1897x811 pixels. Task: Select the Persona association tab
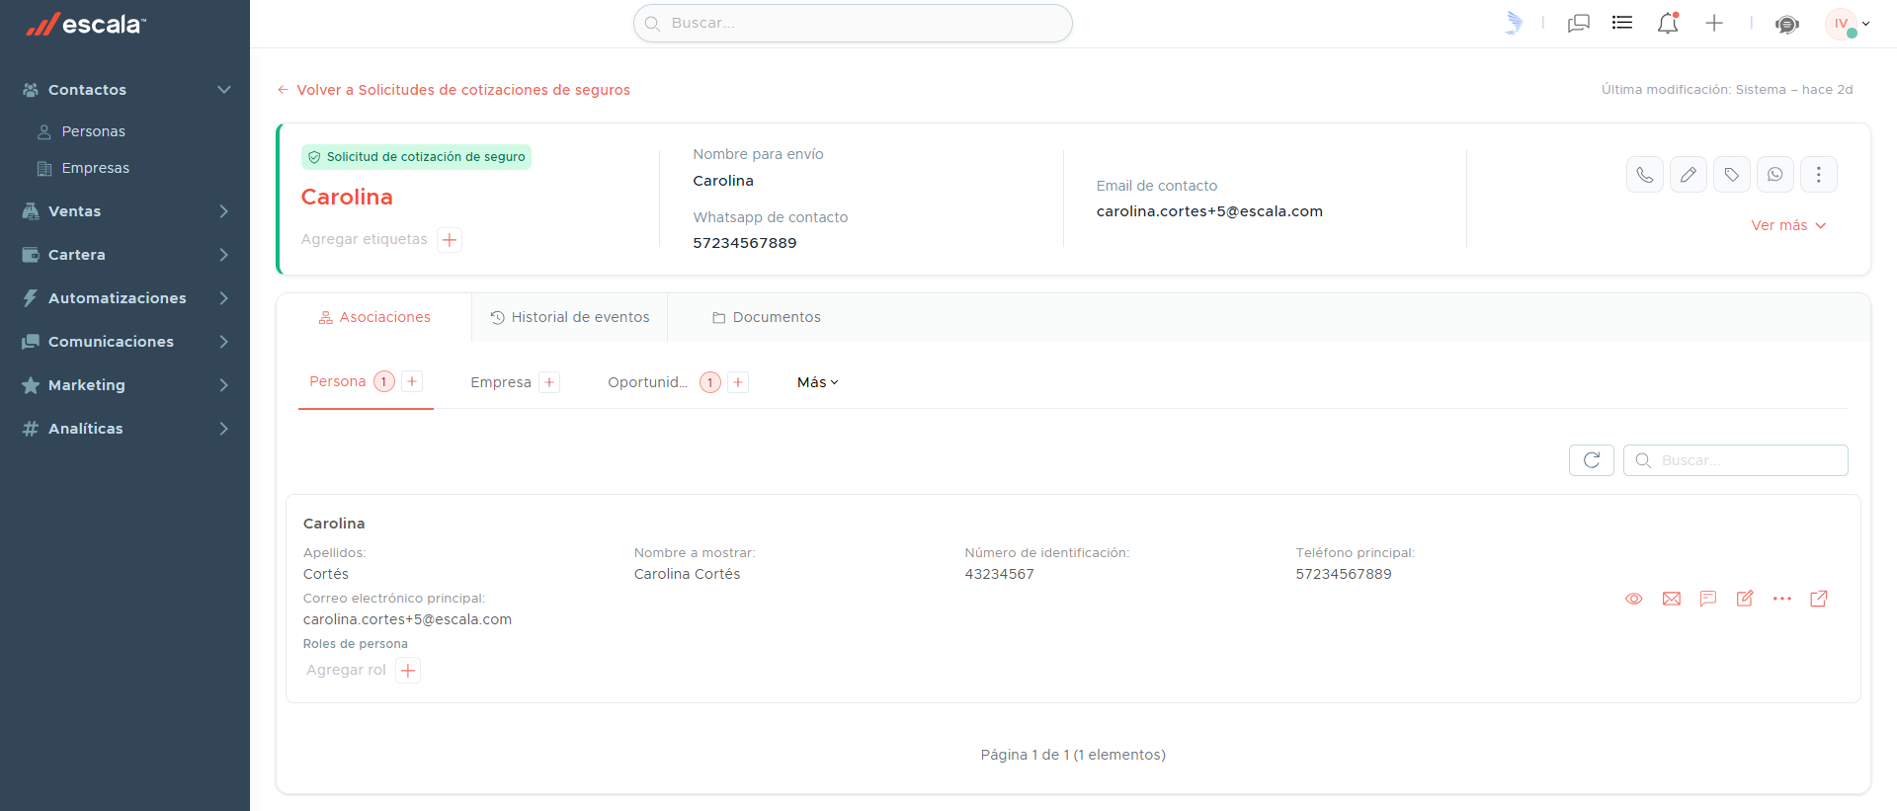tap(338, 381)
